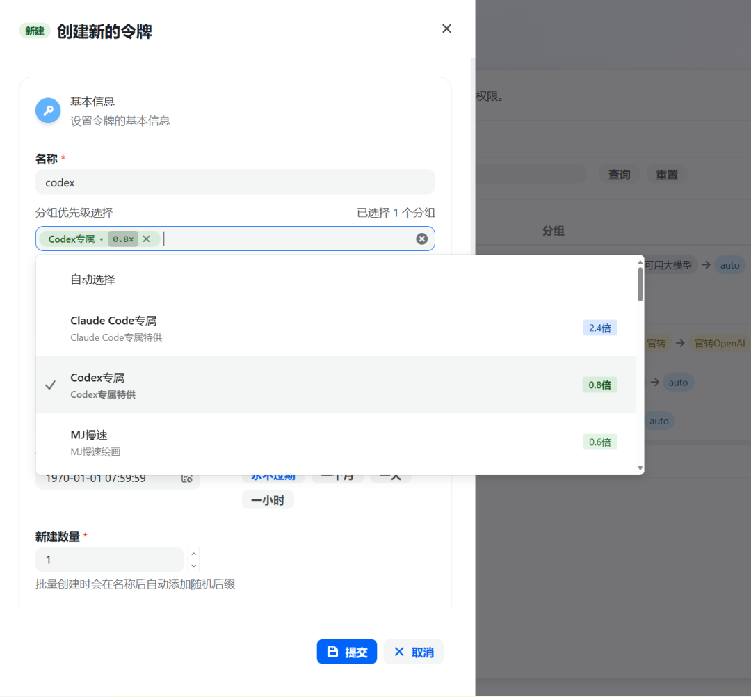The width and height of the screenshot is (751, 697).
Task: Click the 重置 button in background page
Action: click(x=666, y=175)
